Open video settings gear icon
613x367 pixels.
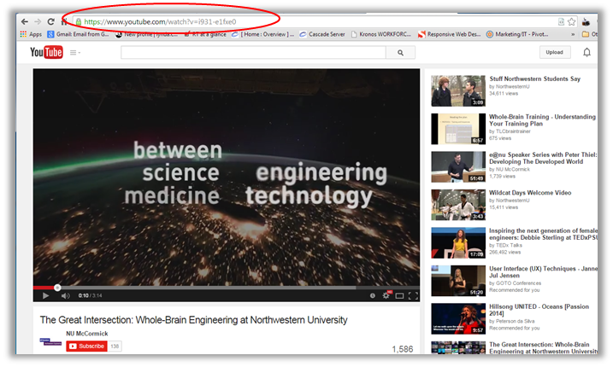click(386, 295)
